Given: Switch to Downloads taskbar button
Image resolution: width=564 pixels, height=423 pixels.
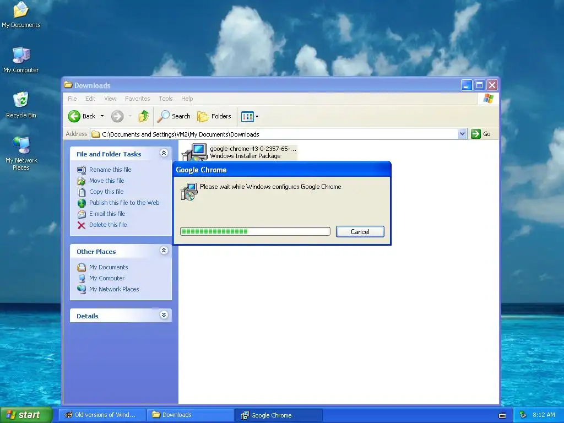Looking at the screenshot, I should (x=191, y=415).
